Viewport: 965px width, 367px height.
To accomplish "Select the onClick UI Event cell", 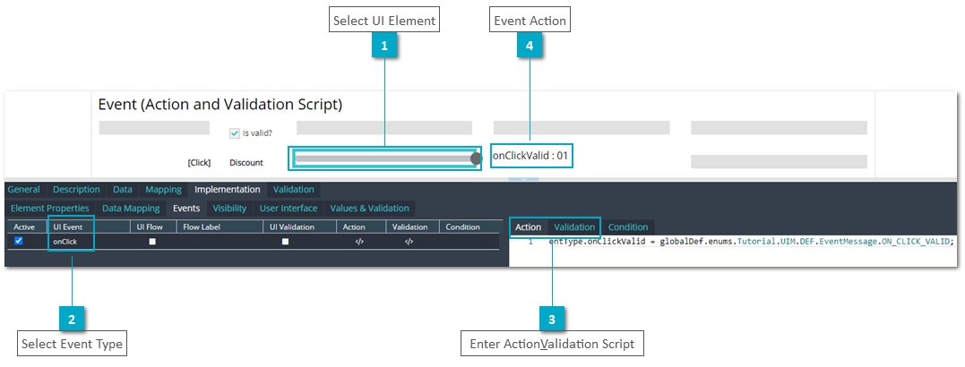I will (89, 242).
